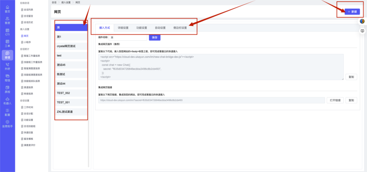Click the 新建 create button
Viewport: 367px width, 172px height.
[x=352, y=12]
